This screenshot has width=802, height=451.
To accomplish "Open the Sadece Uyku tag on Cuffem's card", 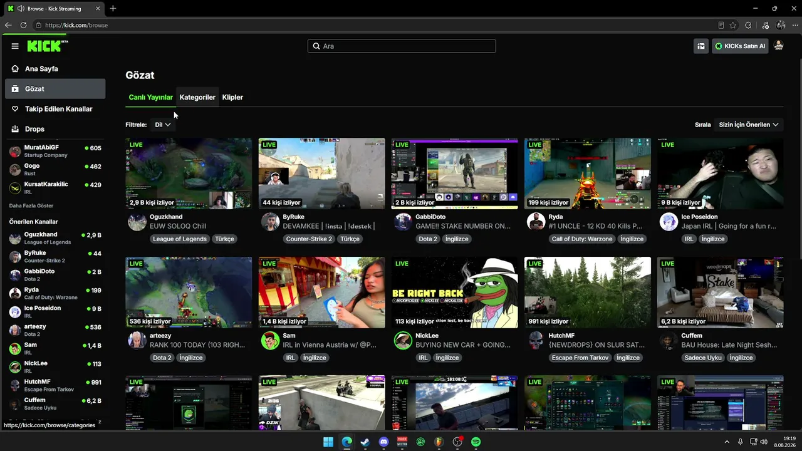I will (703, 358).
